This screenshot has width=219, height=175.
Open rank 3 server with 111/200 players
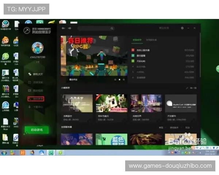point(163,61)
